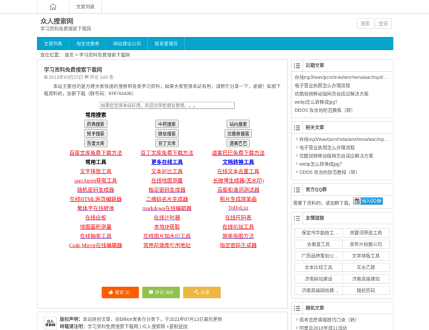This screenshot has width=429, height=330.
Task: Click the 登录 button at top right
Action: click(383, 24)
